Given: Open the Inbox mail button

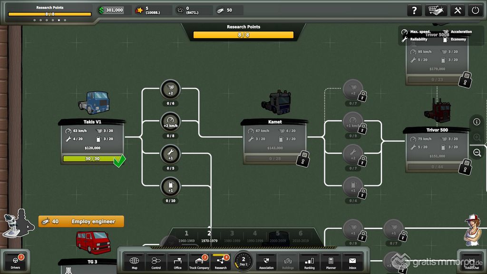Looking at the screenshot, I should point(352,262).
